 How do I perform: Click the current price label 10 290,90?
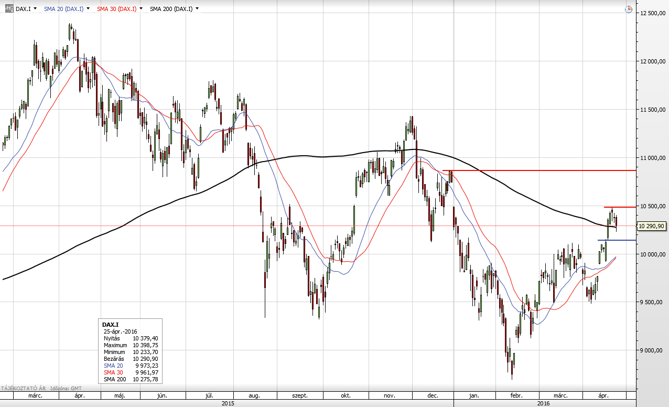click(x=651, y=226)
